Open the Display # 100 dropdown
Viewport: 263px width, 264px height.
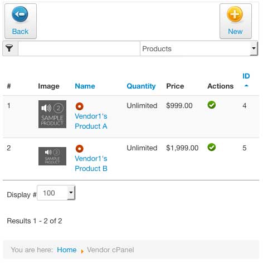[x=56, y=193]
